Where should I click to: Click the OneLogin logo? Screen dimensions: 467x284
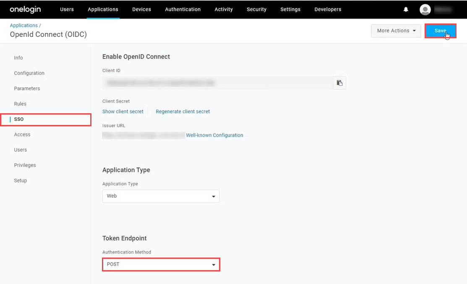[25, 9]
